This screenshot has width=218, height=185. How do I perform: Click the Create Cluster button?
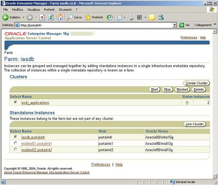click(197, 83)
